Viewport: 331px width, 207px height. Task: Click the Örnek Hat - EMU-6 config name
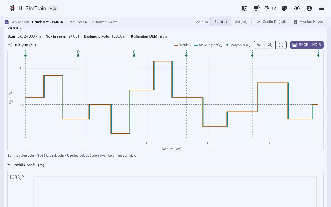pyautogui.click(x=47, y=22)
